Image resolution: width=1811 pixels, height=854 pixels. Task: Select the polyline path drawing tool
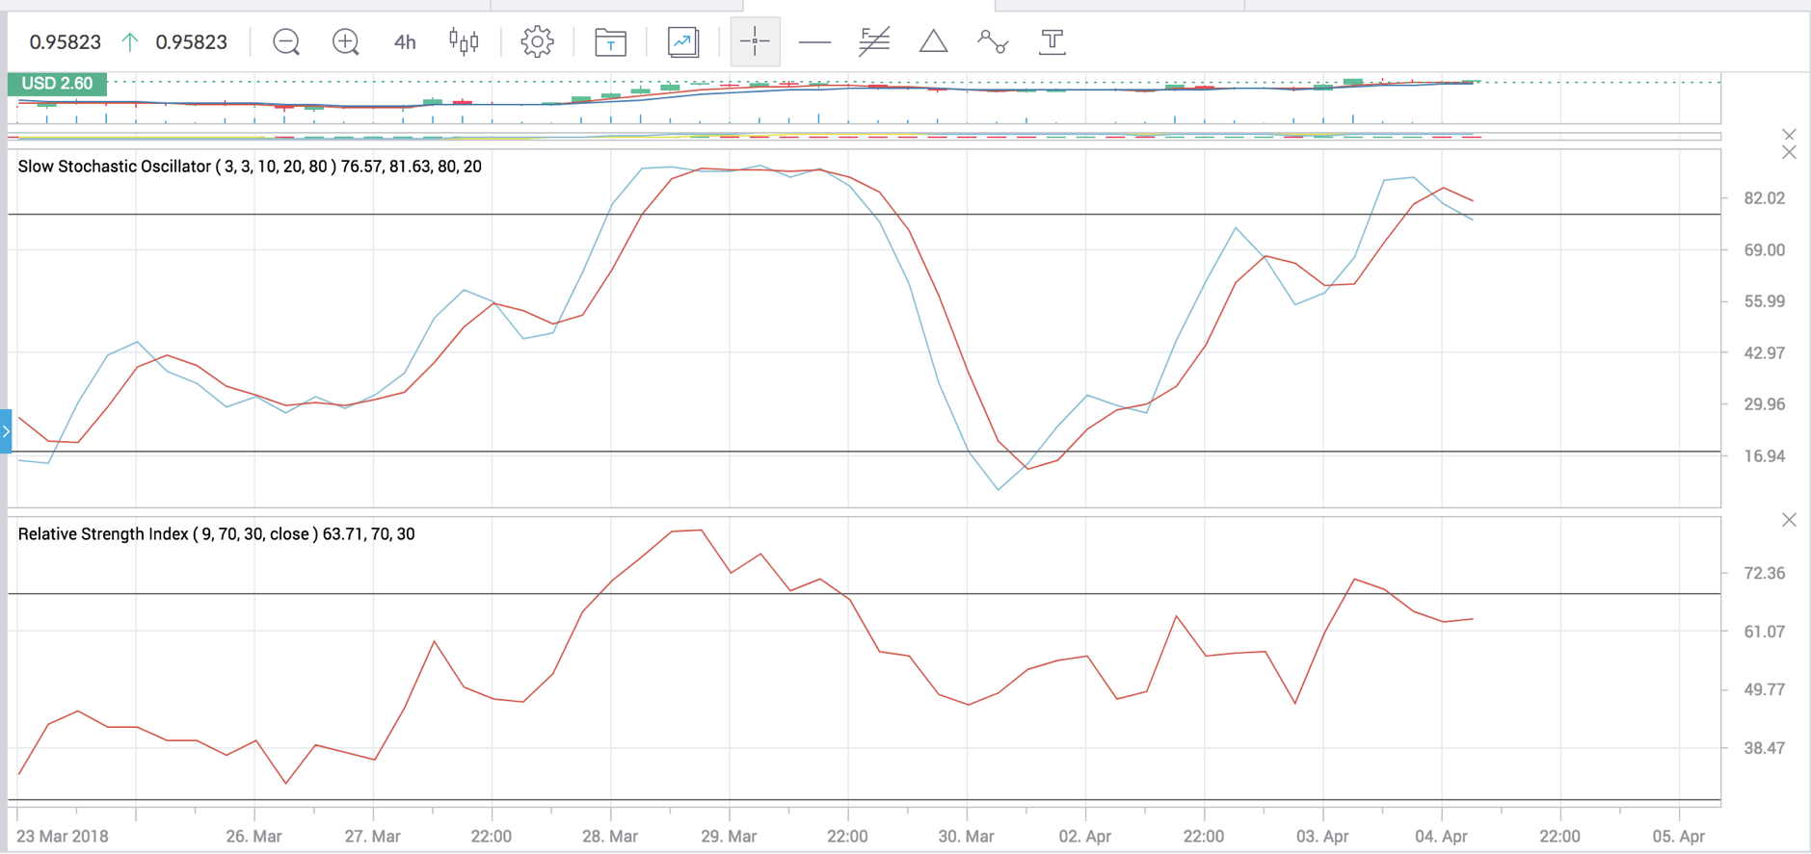point(993,41)
